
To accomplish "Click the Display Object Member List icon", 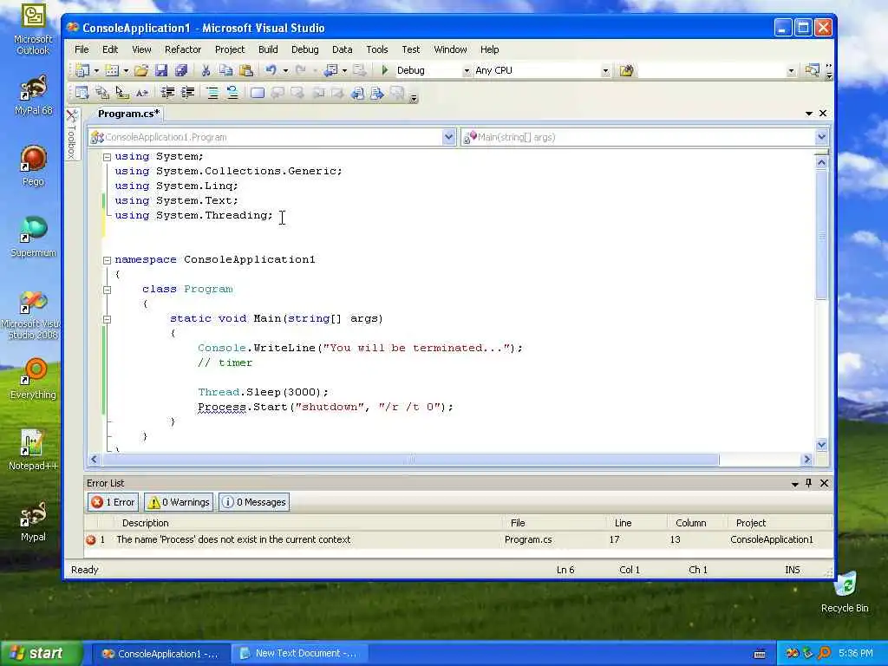I will pos(82,93).
